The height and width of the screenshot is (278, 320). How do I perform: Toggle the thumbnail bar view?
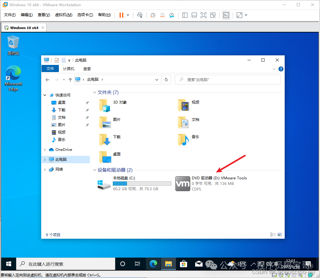[194, 15]
